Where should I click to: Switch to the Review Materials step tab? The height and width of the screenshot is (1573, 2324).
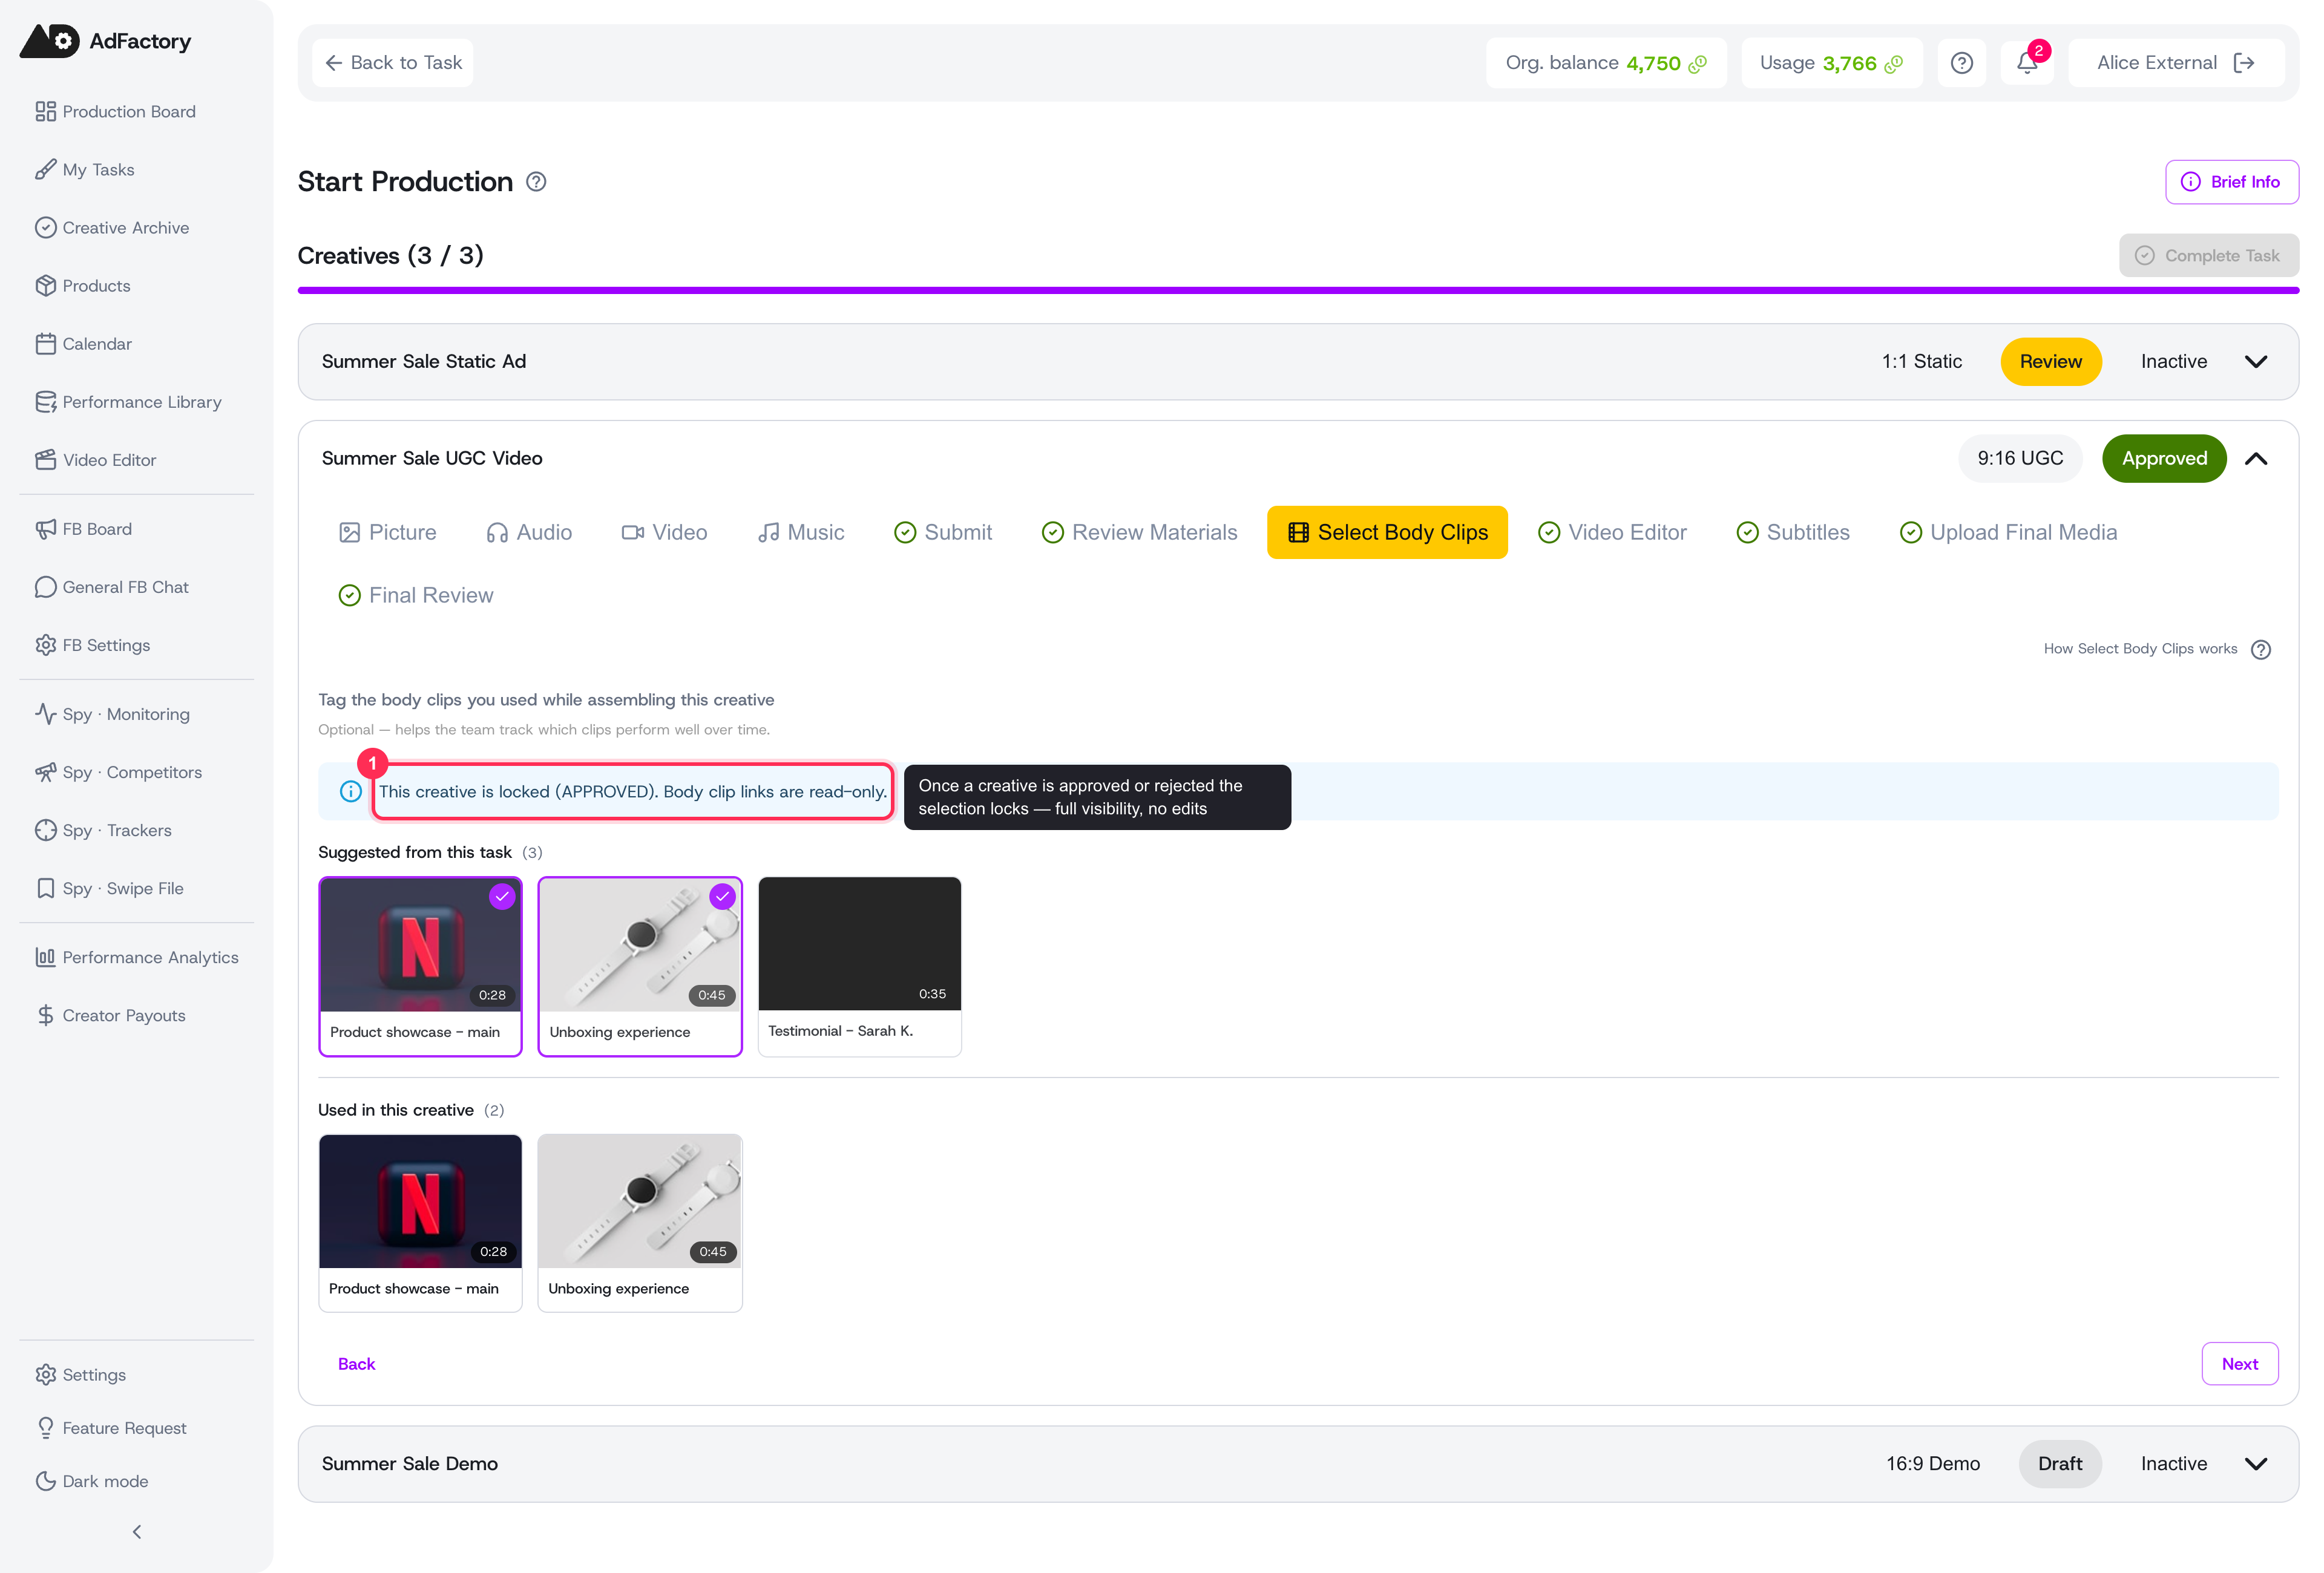(x=1139, y=532)
